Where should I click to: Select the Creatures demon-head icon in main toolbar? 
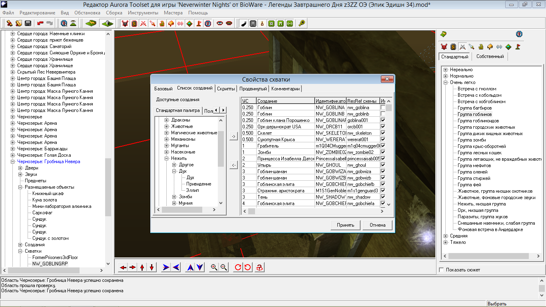tap(126, 24)
